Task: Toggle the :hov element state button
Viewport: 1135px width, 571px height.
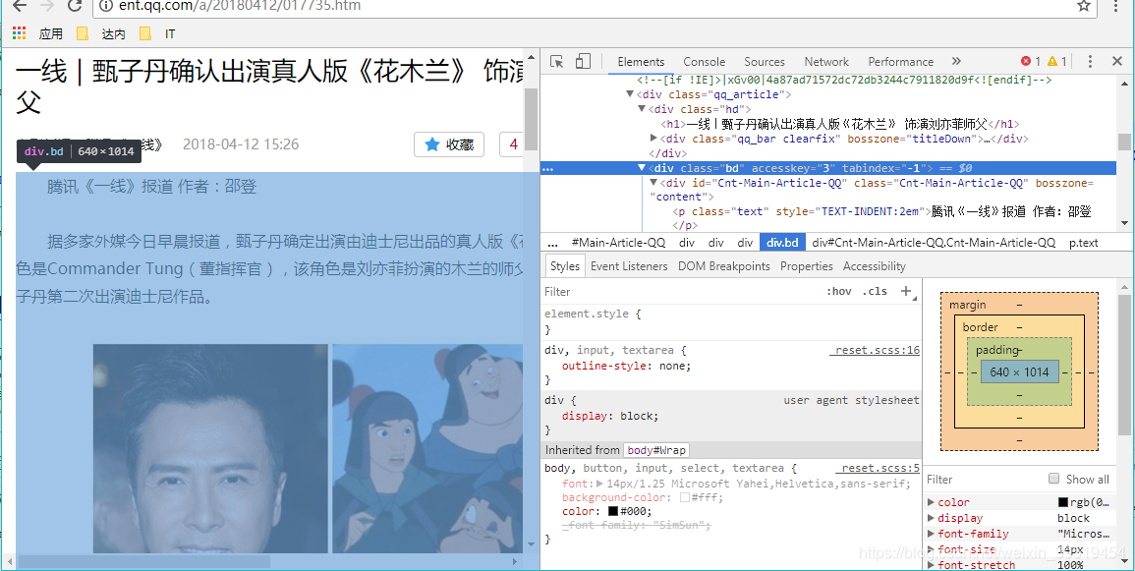Action: [x=838, y=291]
